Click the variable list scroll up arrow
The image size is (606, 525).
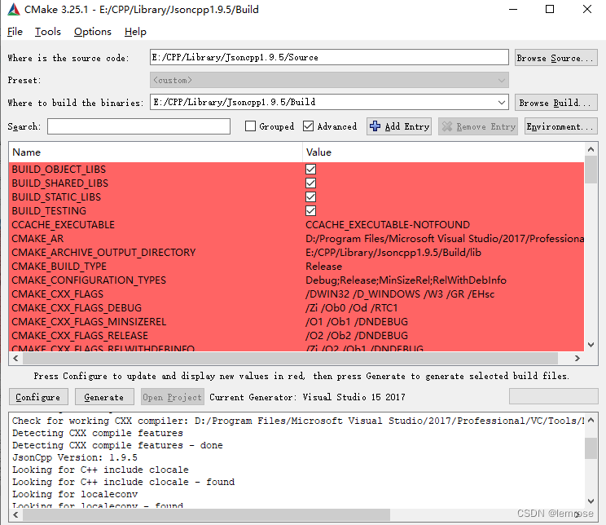coord(591,149)
